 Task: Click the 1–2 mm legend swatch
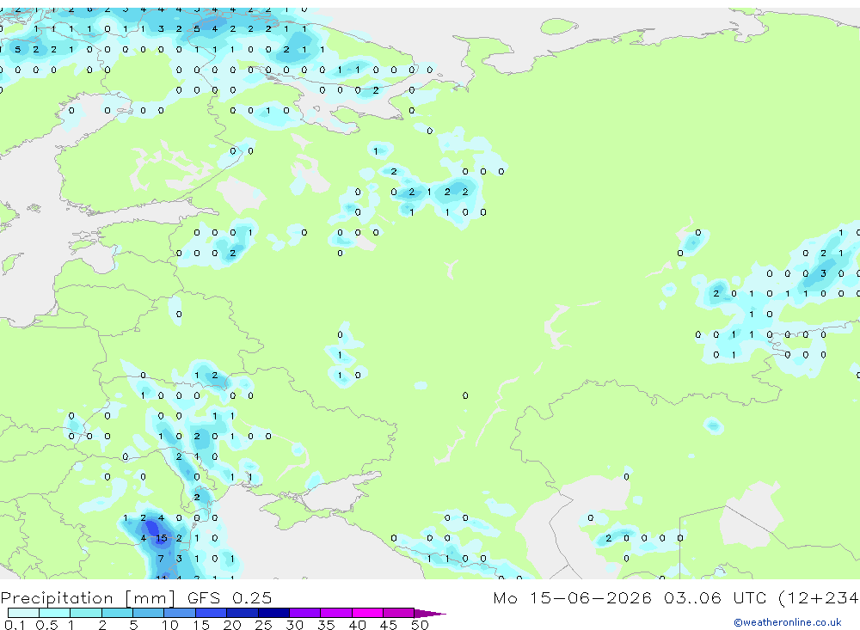[x=85, y=613]
